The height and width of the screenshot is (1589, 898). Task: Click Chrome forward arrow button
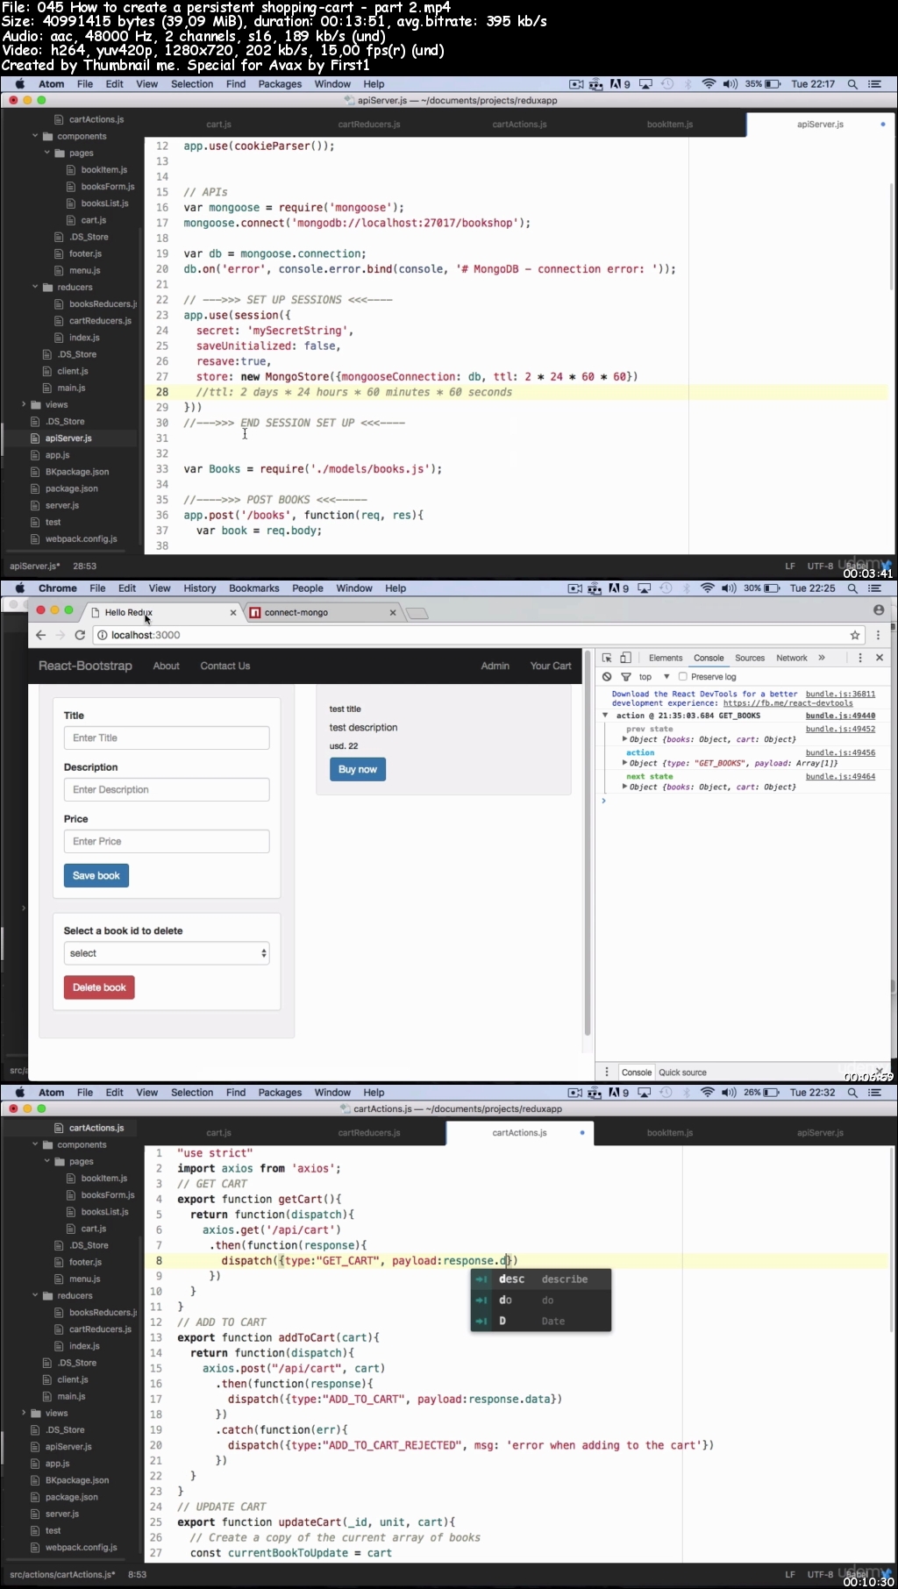point(60,635)
